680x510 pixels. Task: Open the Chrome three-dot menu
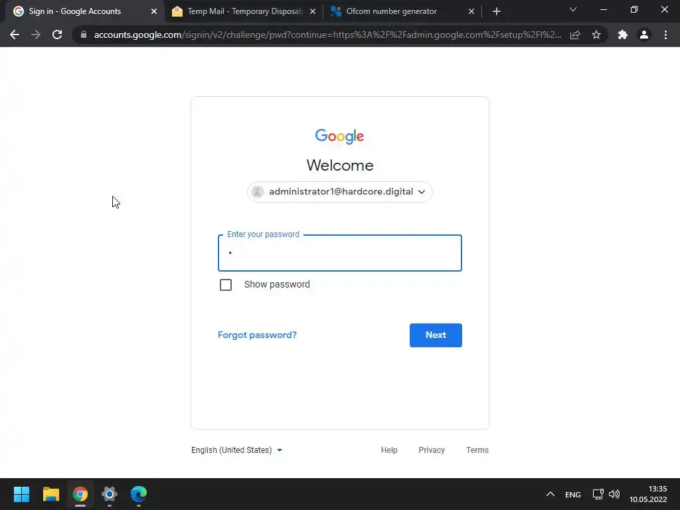point(665,35)
